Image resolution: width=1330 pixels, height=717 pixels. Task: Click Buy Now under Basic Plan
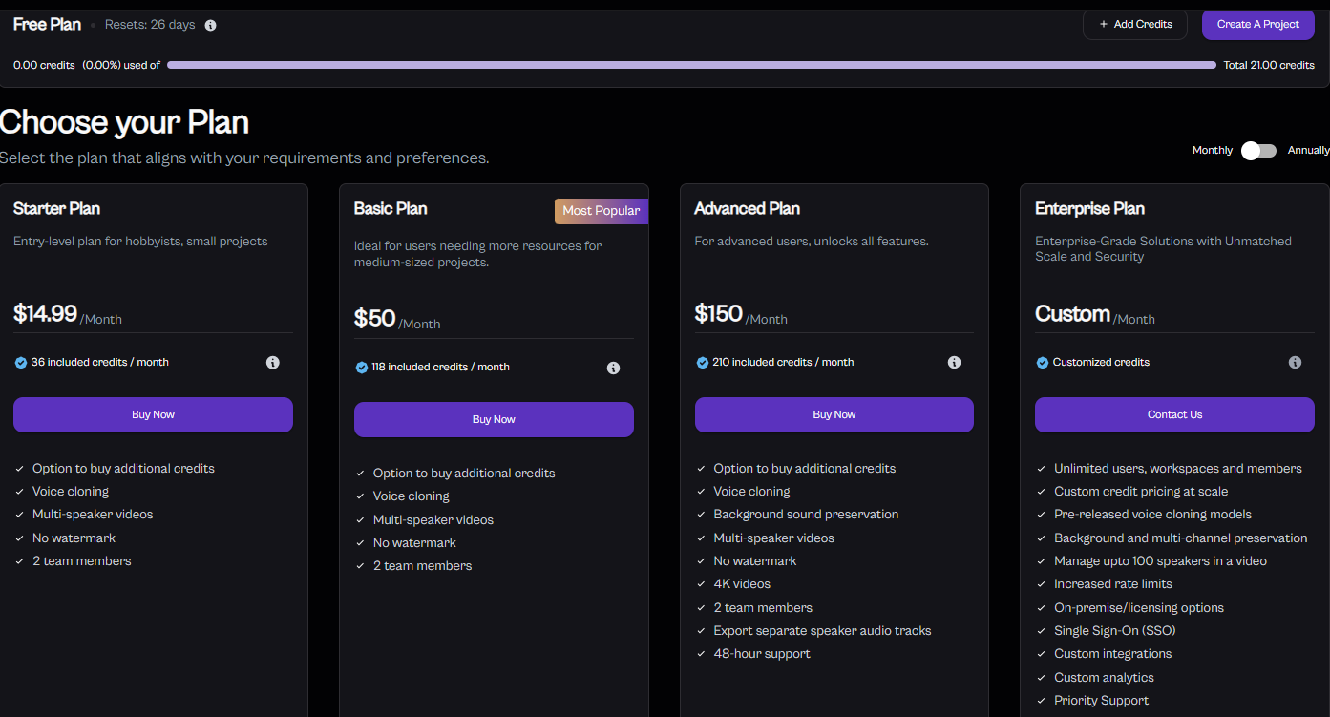[494, 420]
